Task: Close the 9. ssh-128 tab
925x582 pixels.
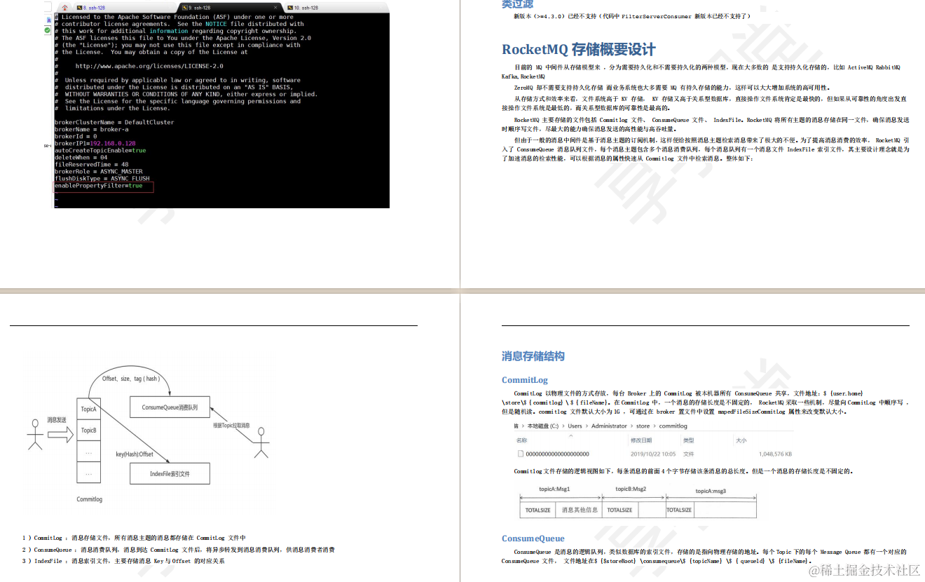Action: point(274,8)
